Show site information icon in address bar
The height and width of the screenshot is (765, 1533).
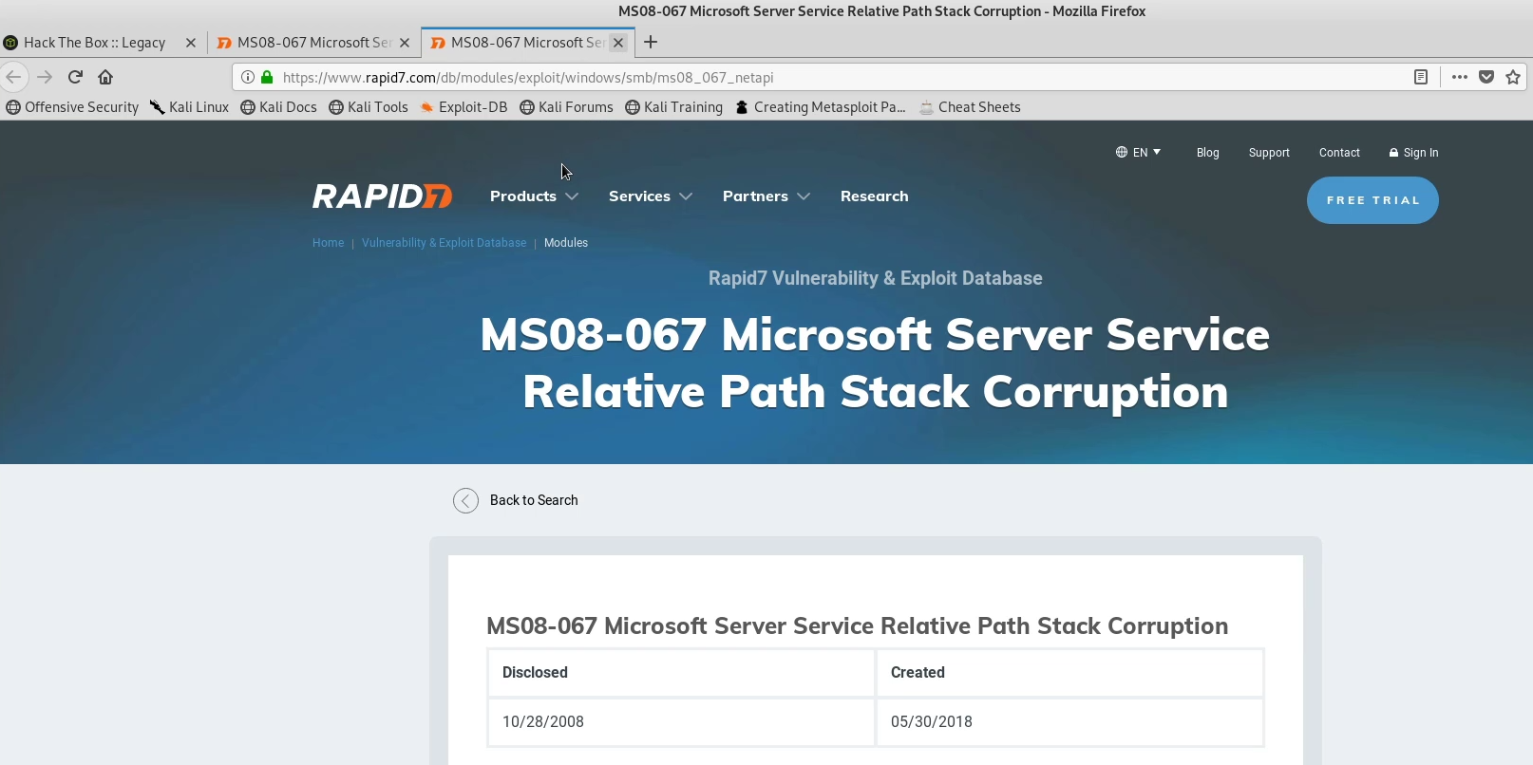[x=248, y=77]
